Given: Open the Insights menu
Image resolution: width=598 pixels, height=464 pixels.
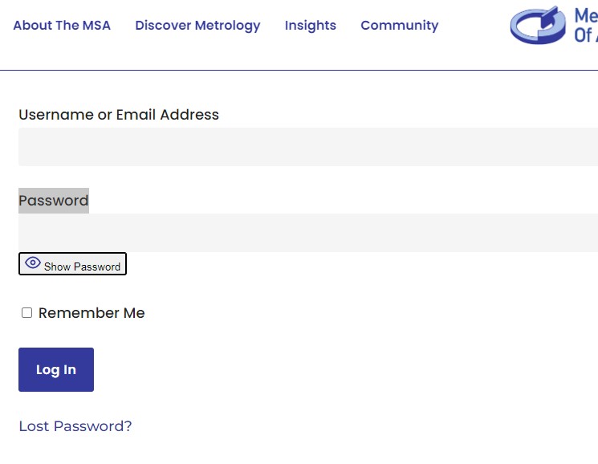Looking at the screenshot, I should 311,26.
